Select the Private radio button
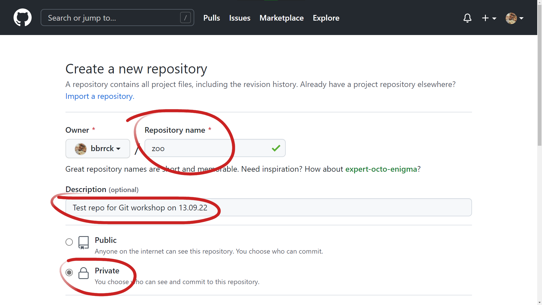The height and width of the screenshot is (305, 542). tap(69, 273)
